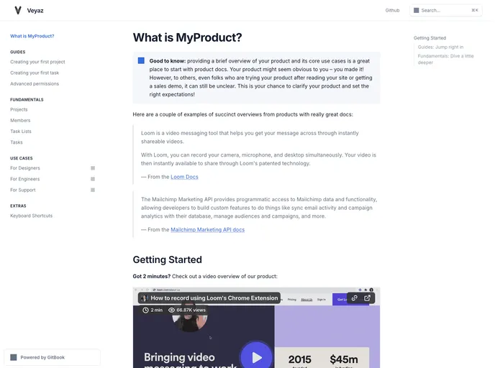Click the clock icon beside 2 min
Image resolution: width=495 pixels, height=368 pixels.
tap(145, 310)
